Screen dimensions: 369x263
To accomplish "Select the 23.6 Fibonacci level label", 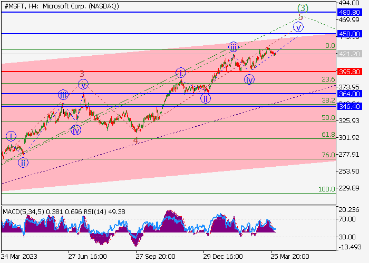I will (x=328, y=79).
